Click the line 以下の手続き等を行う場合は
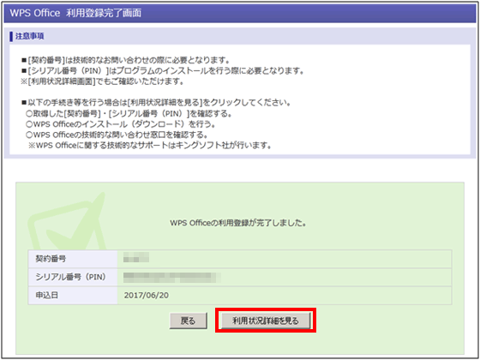 pyautogui.click(x=156, y=103)
